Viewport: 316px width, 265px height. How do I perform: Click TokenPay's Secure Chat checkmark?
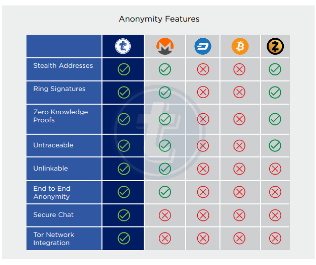coord(124,215)
